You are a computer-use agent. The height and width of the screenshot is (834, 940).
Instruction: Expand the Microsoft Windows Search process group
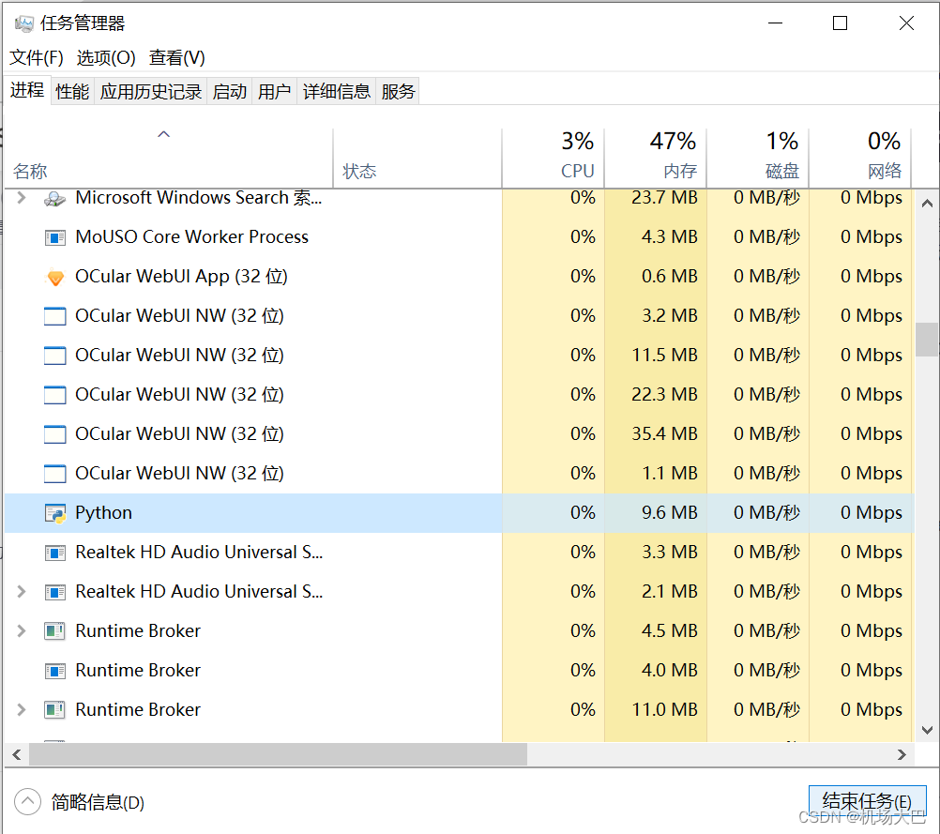(22, 197)
